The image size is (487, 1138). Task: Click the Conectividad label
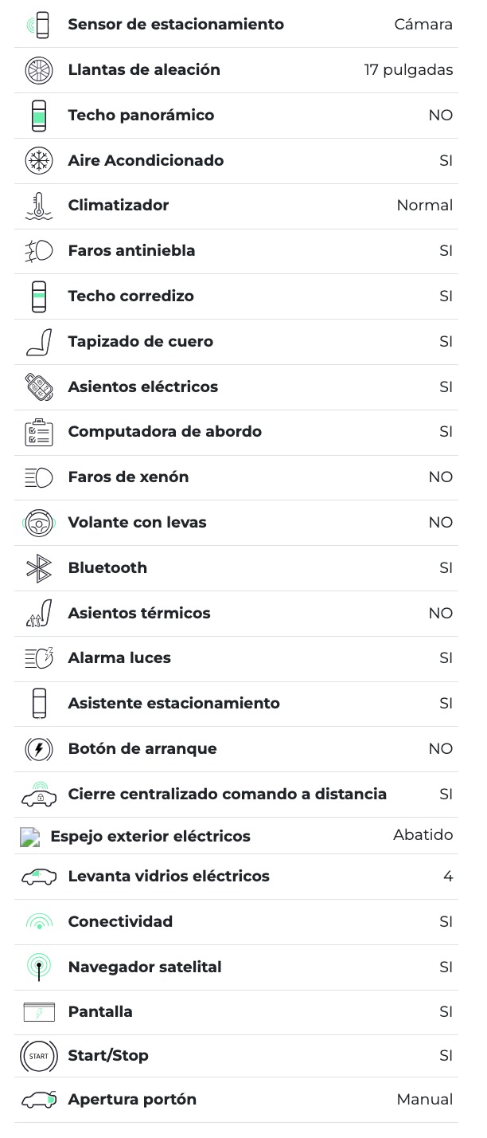pos(120,922)
